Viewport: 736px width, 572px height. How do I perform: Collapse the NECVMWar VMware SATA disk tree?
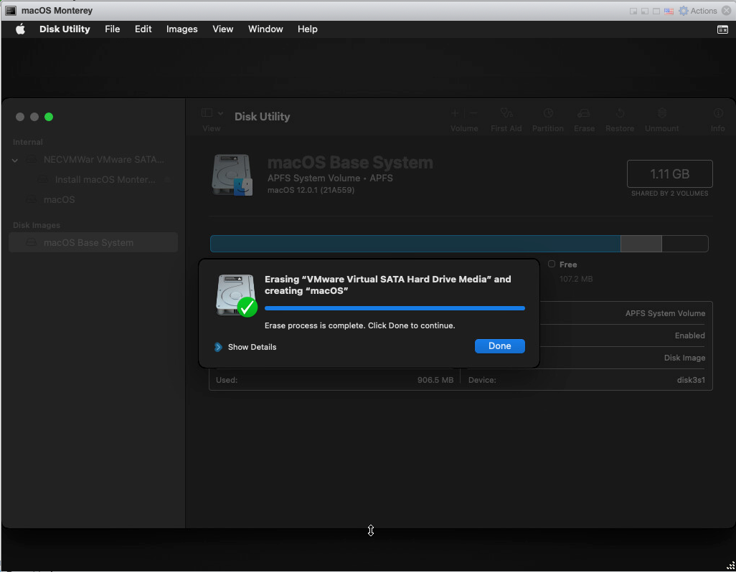coord(15,160)
